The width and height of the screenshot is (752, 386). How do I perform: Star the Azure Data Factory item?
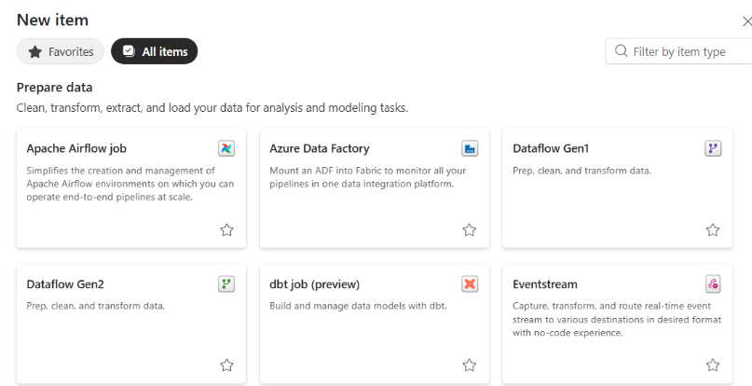(x=470, y=229)
